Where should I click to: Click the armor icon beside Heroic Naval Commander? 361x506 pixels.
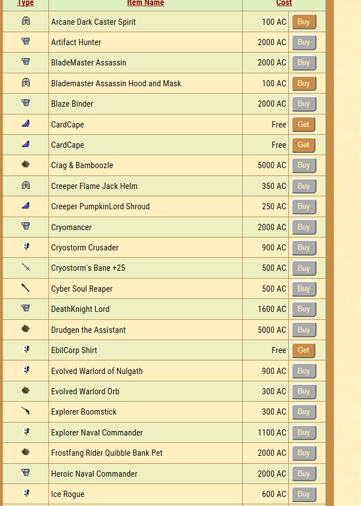tap(26, 473)
